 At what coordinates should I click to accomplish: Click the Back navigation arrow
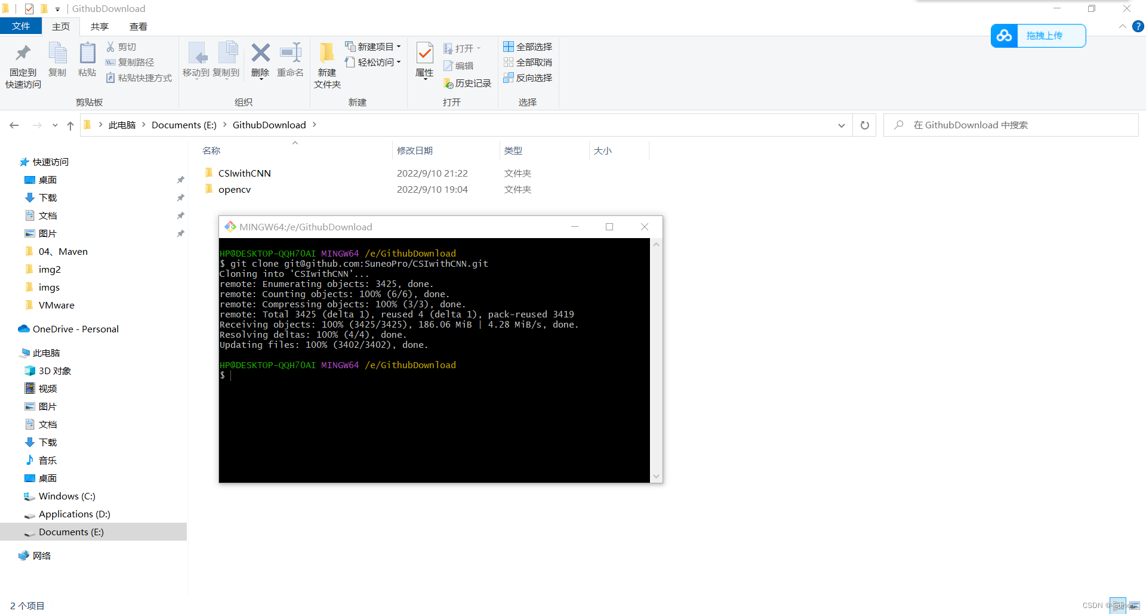pos(14,125)
